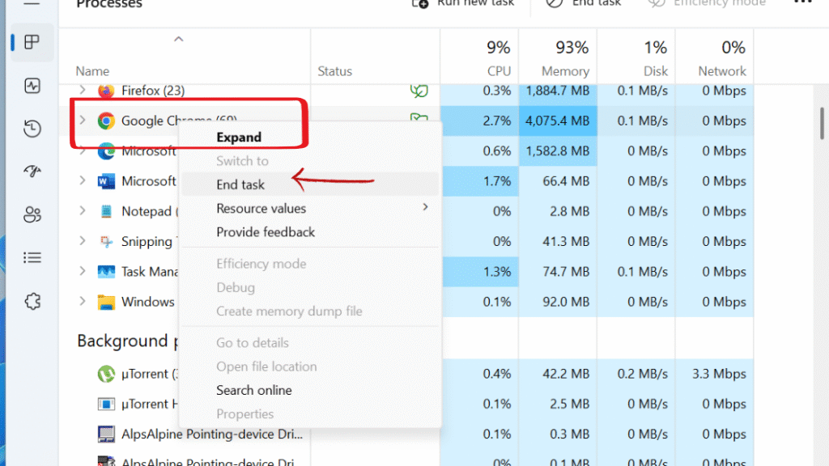Click Chrome efficiency mode leaf icon
The height and width of the screenshot is (466, 829).
[419, 117]
